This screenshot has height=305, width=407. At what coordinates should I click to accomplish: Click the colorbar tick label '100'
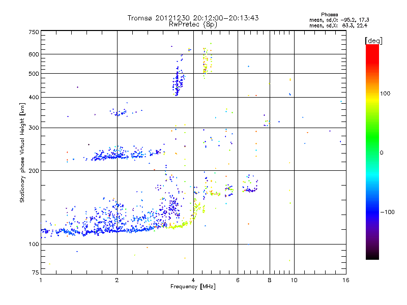click(385, 94)
